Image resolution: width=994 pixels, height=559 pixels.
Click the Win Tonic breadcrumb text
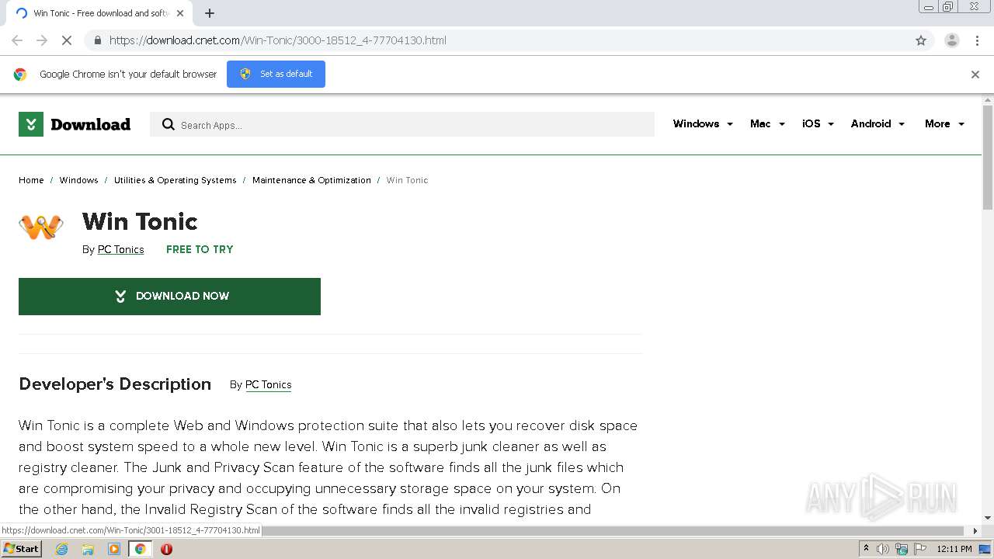coord(407,180)
